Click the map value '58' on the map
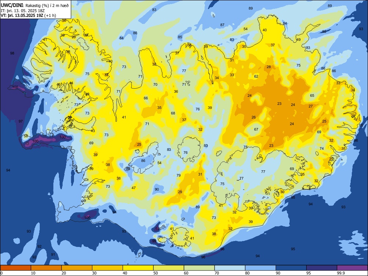The width and height of the screenshot is (368, 276). (26, 136)
